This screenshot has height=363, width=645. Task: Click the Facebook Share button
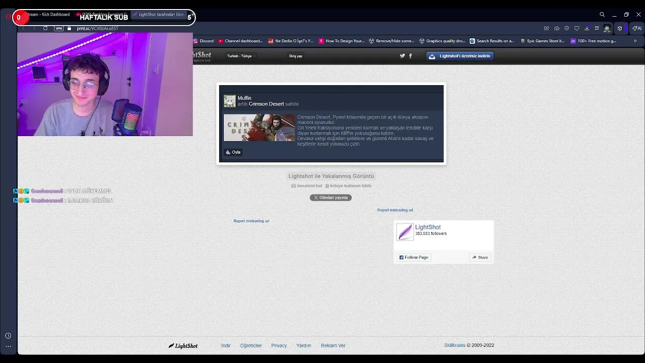480,258
